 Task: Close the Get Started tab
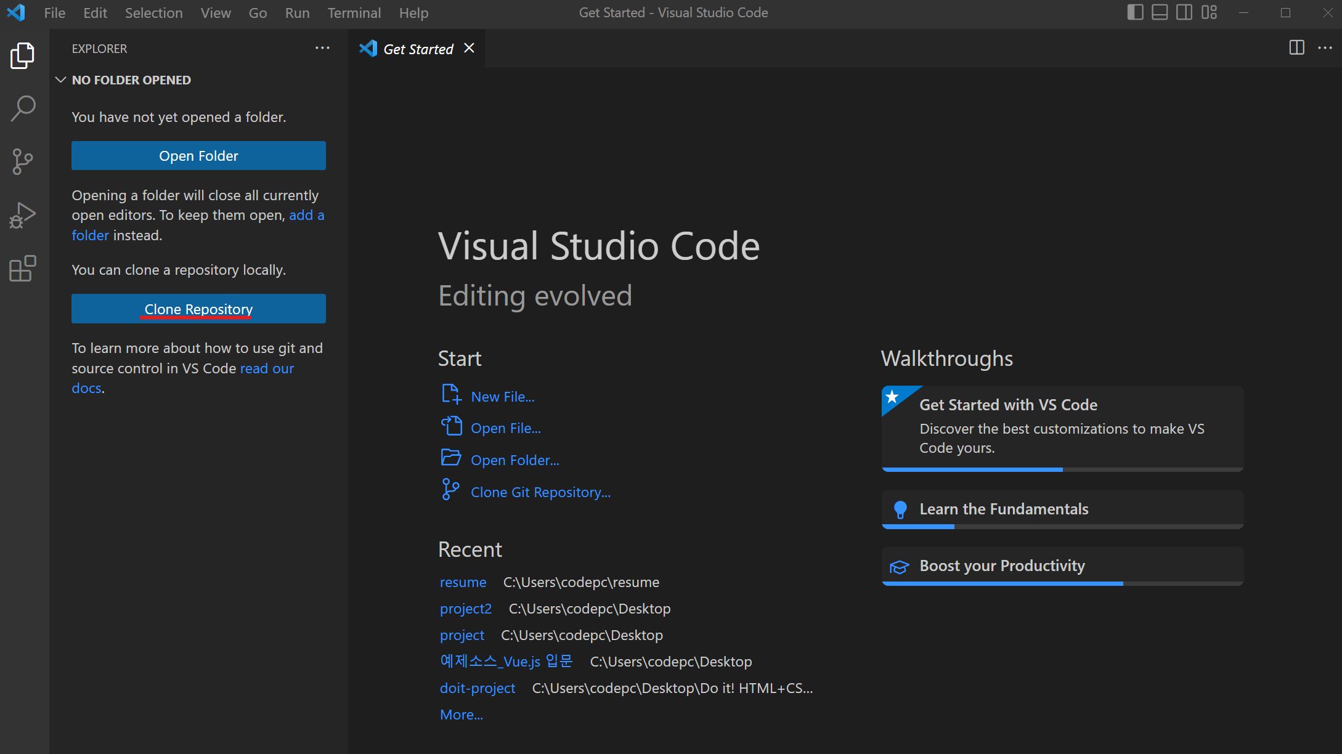[470, 48]
